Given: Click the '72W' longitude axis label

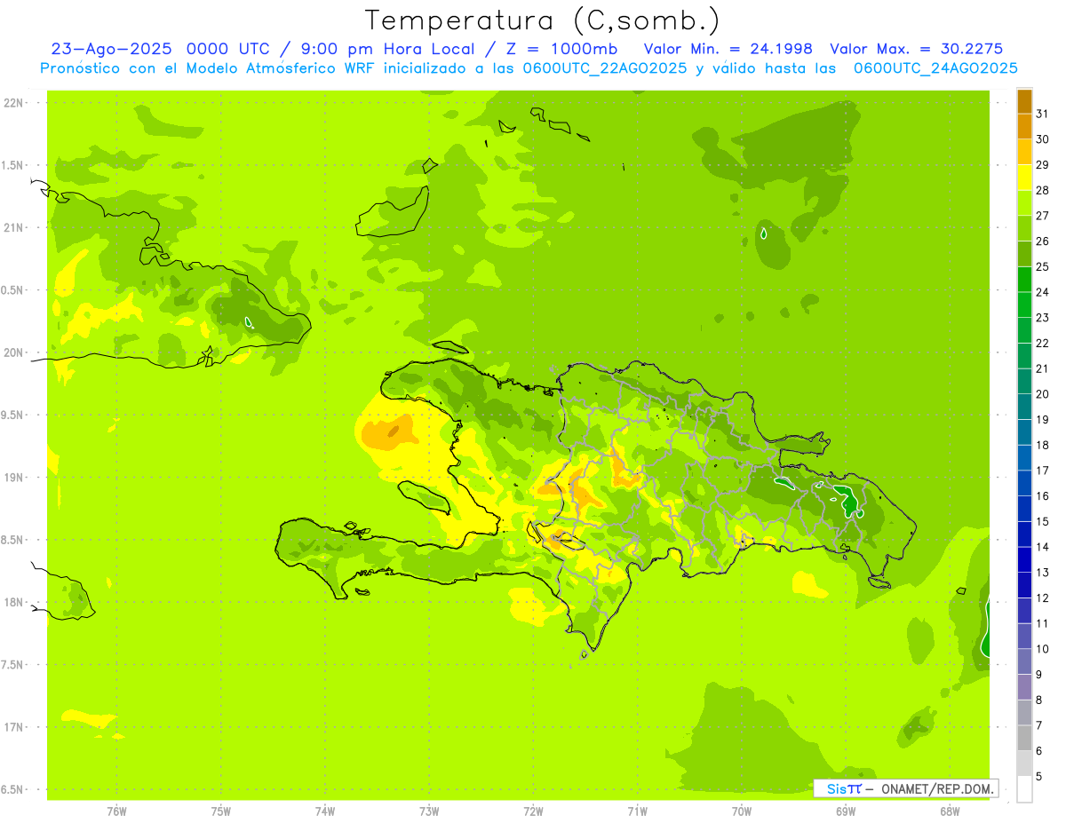Looking at the screenshot, I should click(x=533, y=811).
